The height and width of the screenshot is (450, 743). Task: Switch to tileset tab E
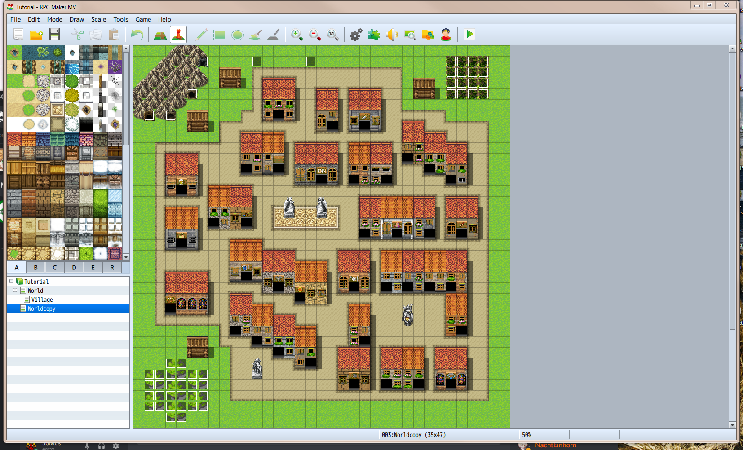coord(93,268)
